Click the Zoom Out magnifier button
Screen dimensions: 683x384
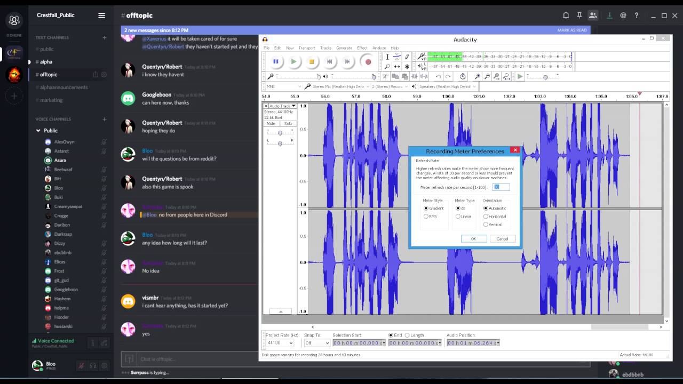[x=487, y=76]
